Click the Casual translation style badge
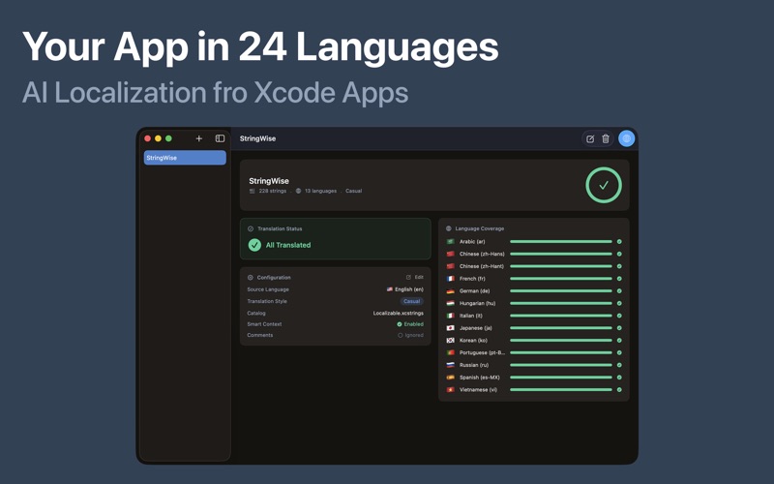 tap(412, 301)
